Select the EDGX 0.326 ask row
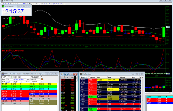Image resolution: width=173 pixels, height=111 pixels. 43,84
